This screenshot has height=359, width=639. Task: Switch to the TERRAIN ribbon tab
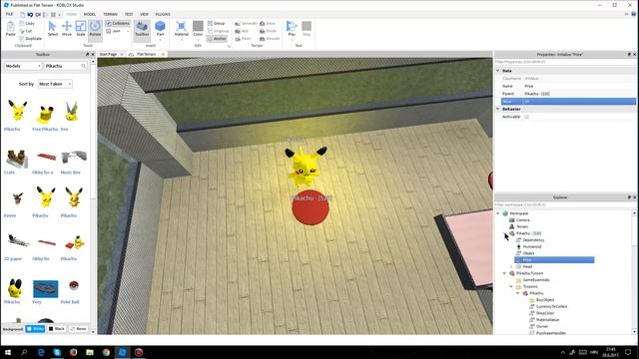[x=110, y=14]
